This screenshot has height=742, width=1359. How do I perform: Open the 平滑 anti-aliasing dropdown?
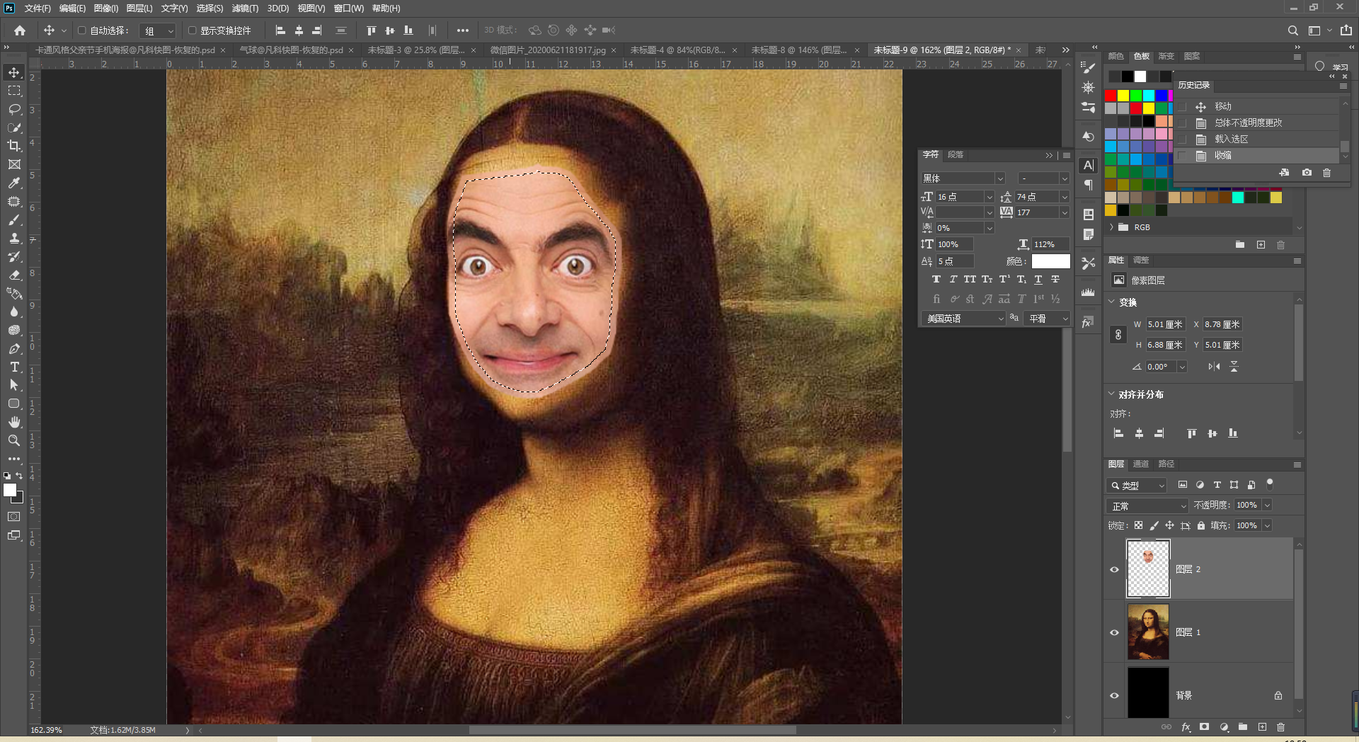[x=1047, y=319]
